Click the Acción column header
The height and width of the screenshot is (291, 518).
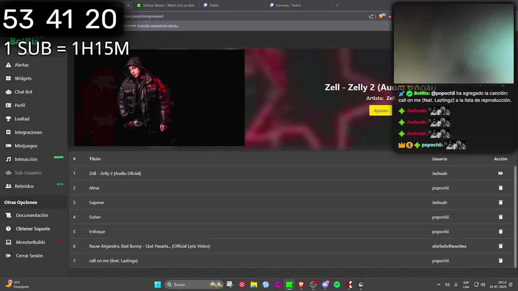coord(501,159)
